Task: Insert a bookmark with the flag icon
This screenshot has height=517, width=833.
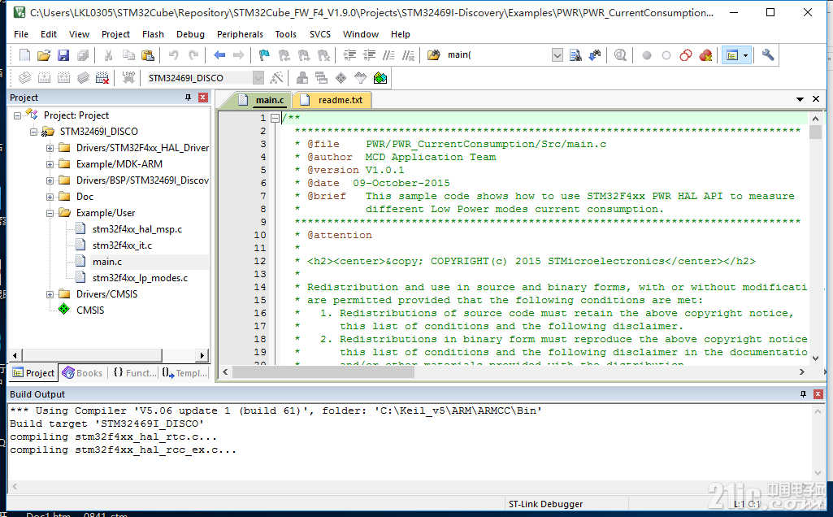Action: 264,55
